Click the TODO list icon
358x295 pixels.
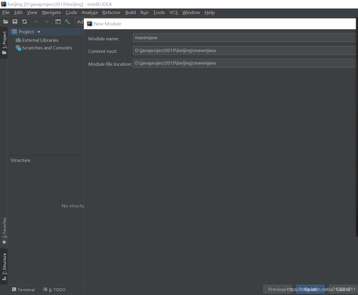point(45,289)
